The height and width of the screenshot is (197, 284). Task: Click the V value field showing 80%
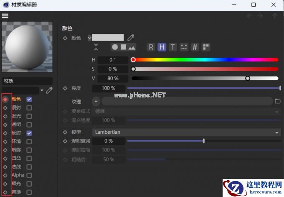pos(113,78)
